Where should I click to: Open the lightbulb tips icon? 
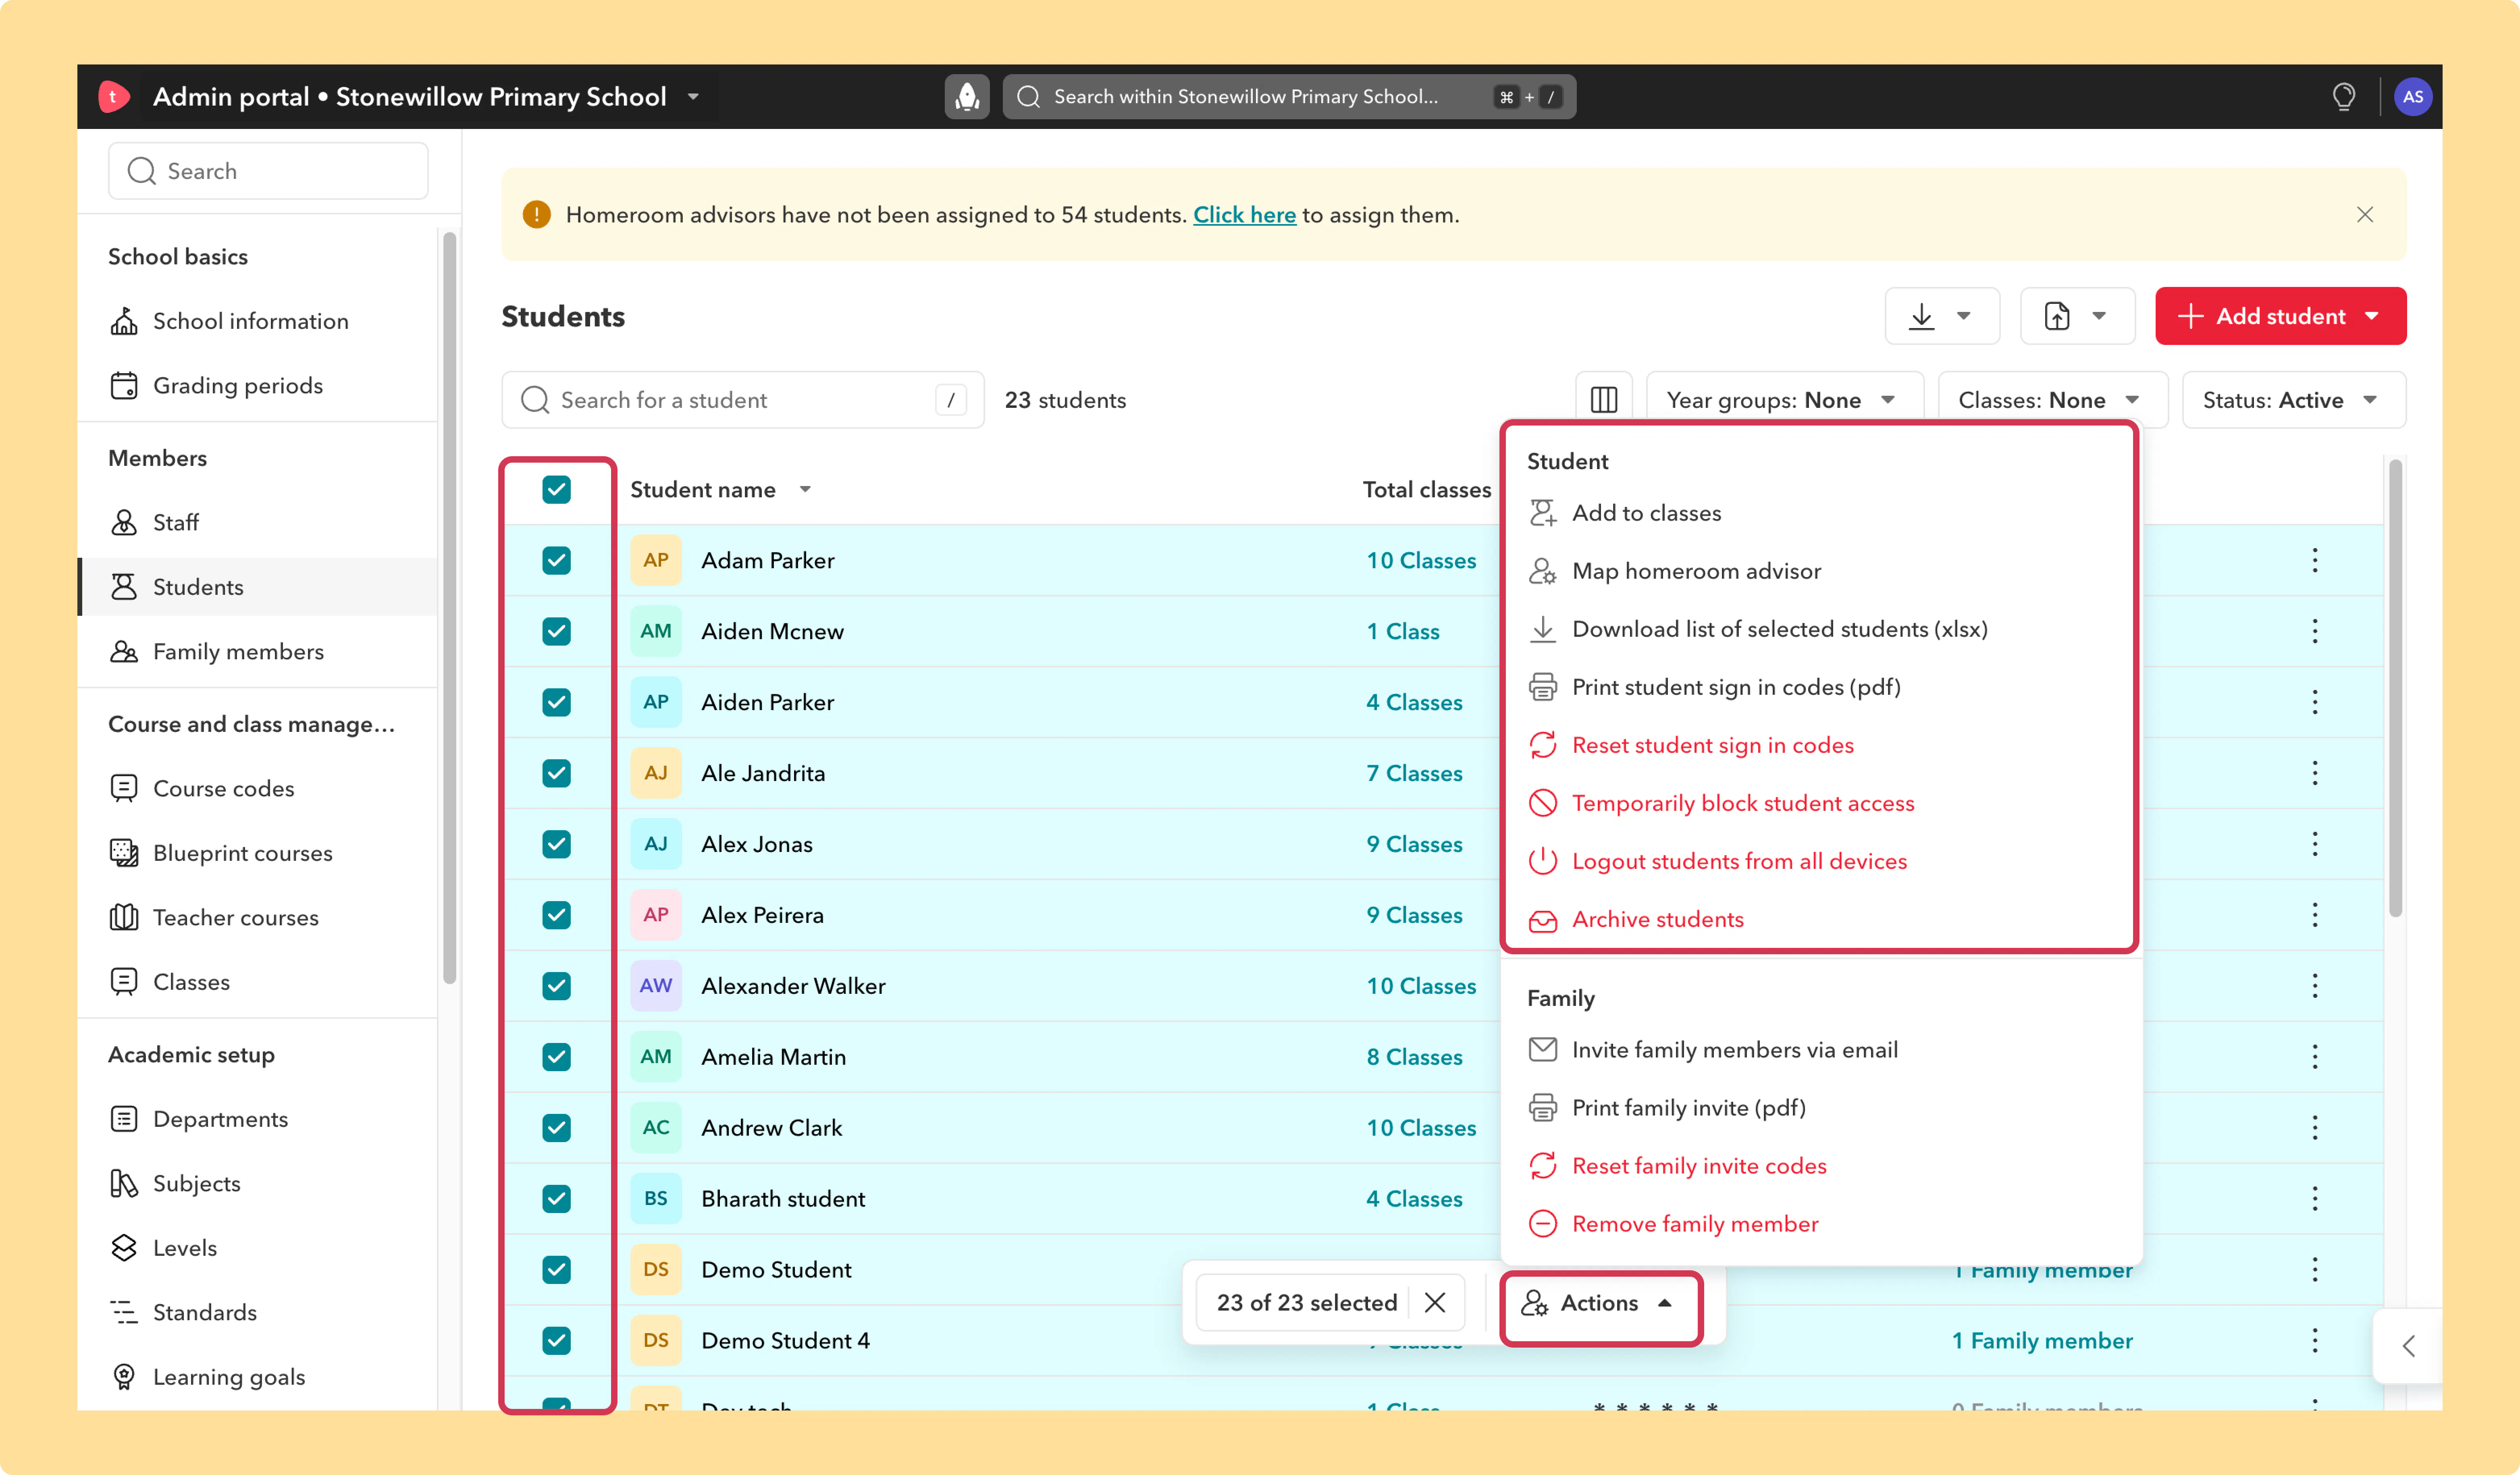(x=2343, y=97)
